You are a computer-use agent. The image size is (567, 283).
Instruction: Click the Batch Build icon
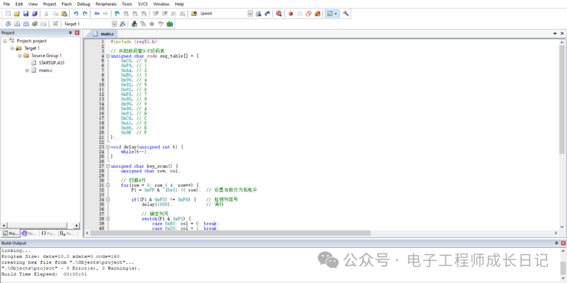point(34,24)
